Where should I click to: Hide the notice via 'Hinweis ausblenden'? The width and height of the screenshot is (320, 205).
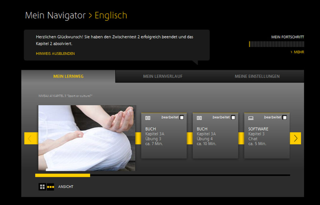click(55, 53)
